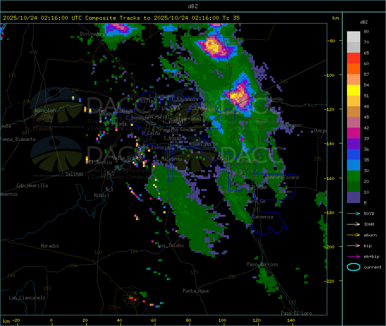This screenshot has height=326, width=386.
Task: Click the 'dBZ' title at top center
Action: [x=193, y=6]
